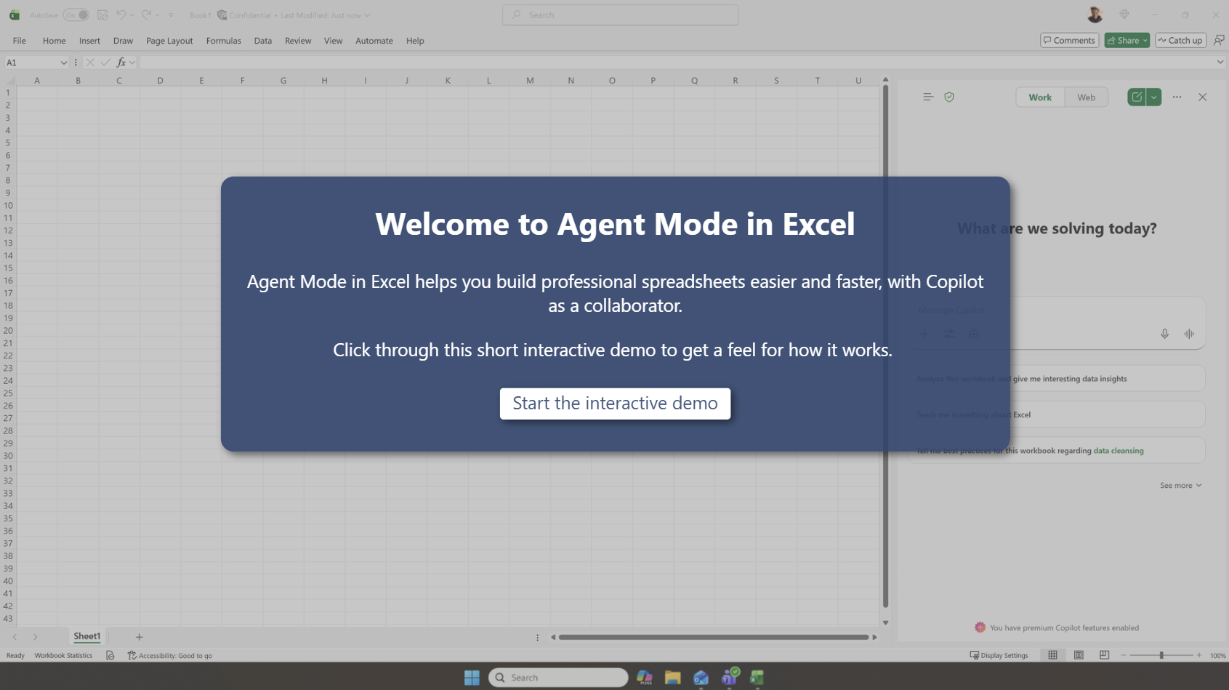Open the new chat options dropdown
Viewport: 1229px width, 690px height.
click(x=1154, y=97)
